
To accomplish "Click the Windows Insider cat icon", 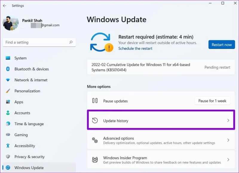I will [x=95, y=160].
